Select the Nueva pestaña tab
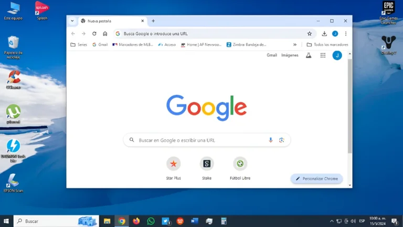 112,21
